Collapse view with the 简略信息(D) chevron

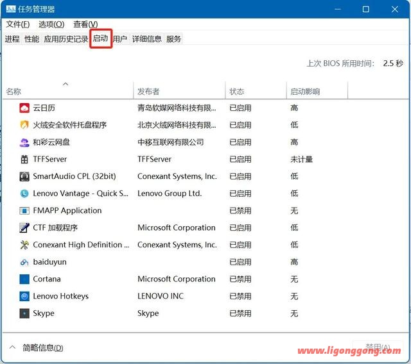pyautogui.click(x=12, y=347)
